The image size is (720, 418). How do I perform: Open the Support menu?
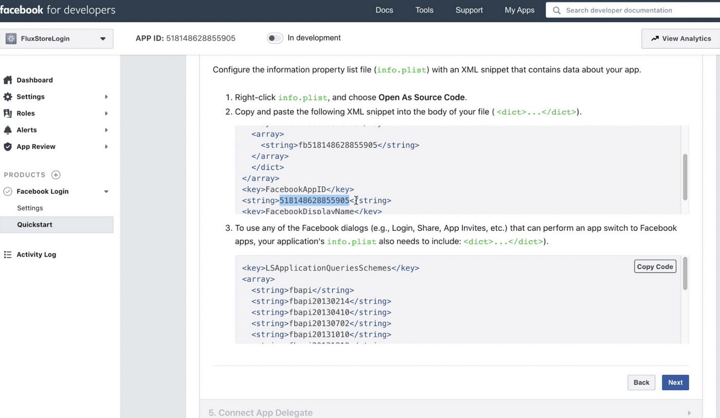(x=469, y=10)
